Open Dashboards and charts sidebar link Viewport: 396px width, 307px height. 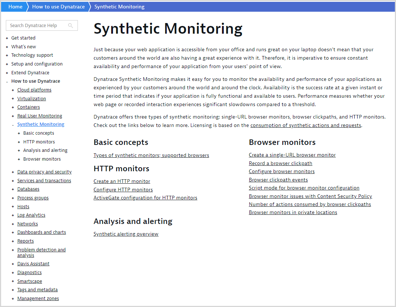click(42, 232)
